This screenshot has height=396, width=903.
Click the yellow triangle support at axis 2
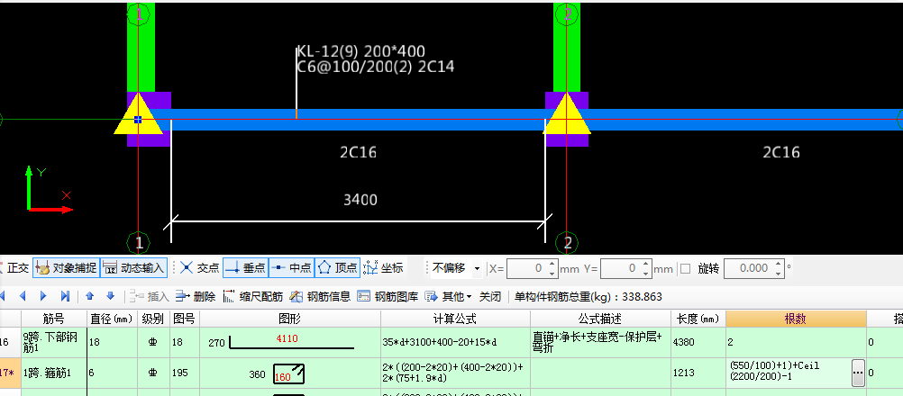pos(567,117)
